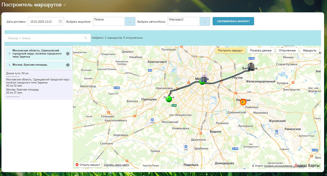
Task: Grab the drag handle of the Заречье stop
Action: 68,54
